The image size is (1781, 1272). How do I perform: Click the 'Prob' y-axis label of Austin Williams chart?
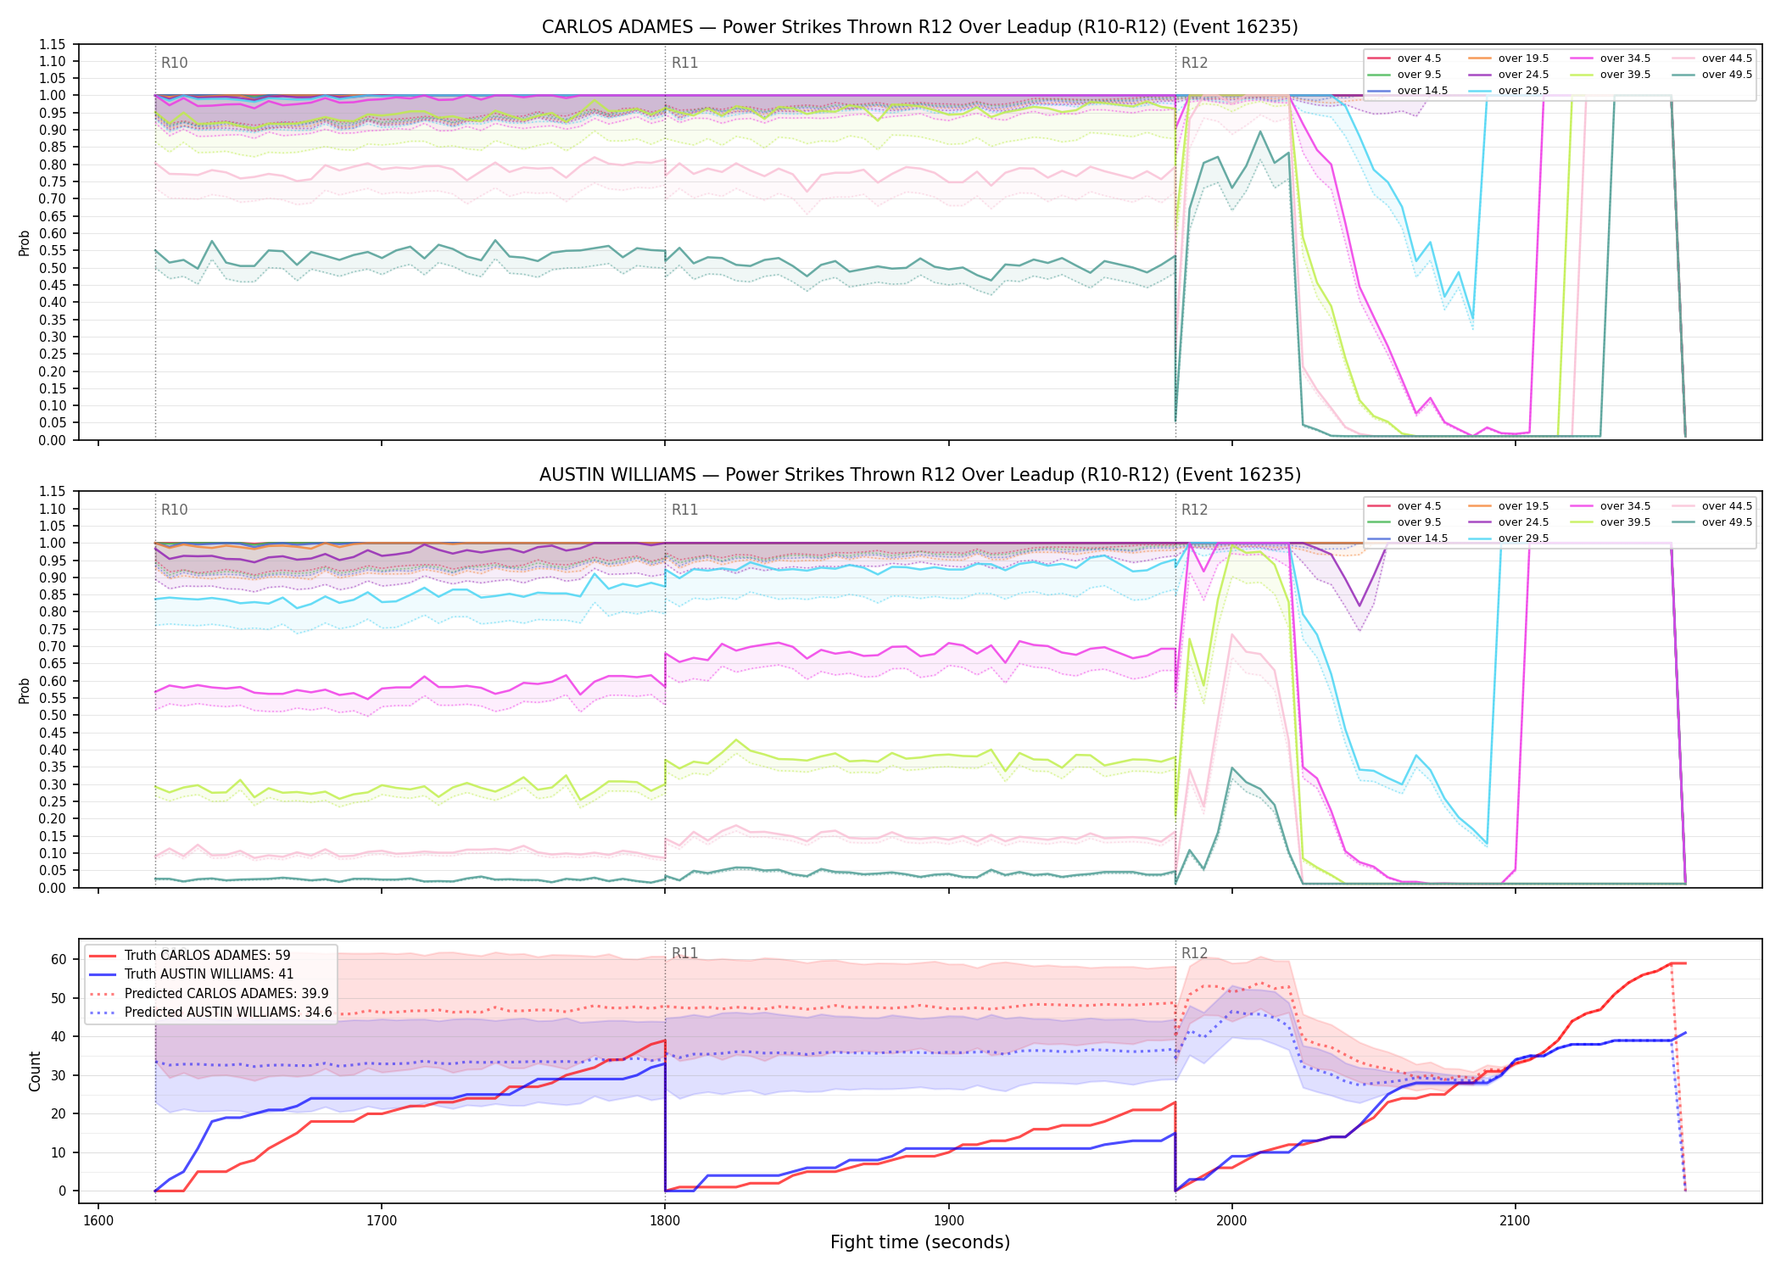(25, 690)
